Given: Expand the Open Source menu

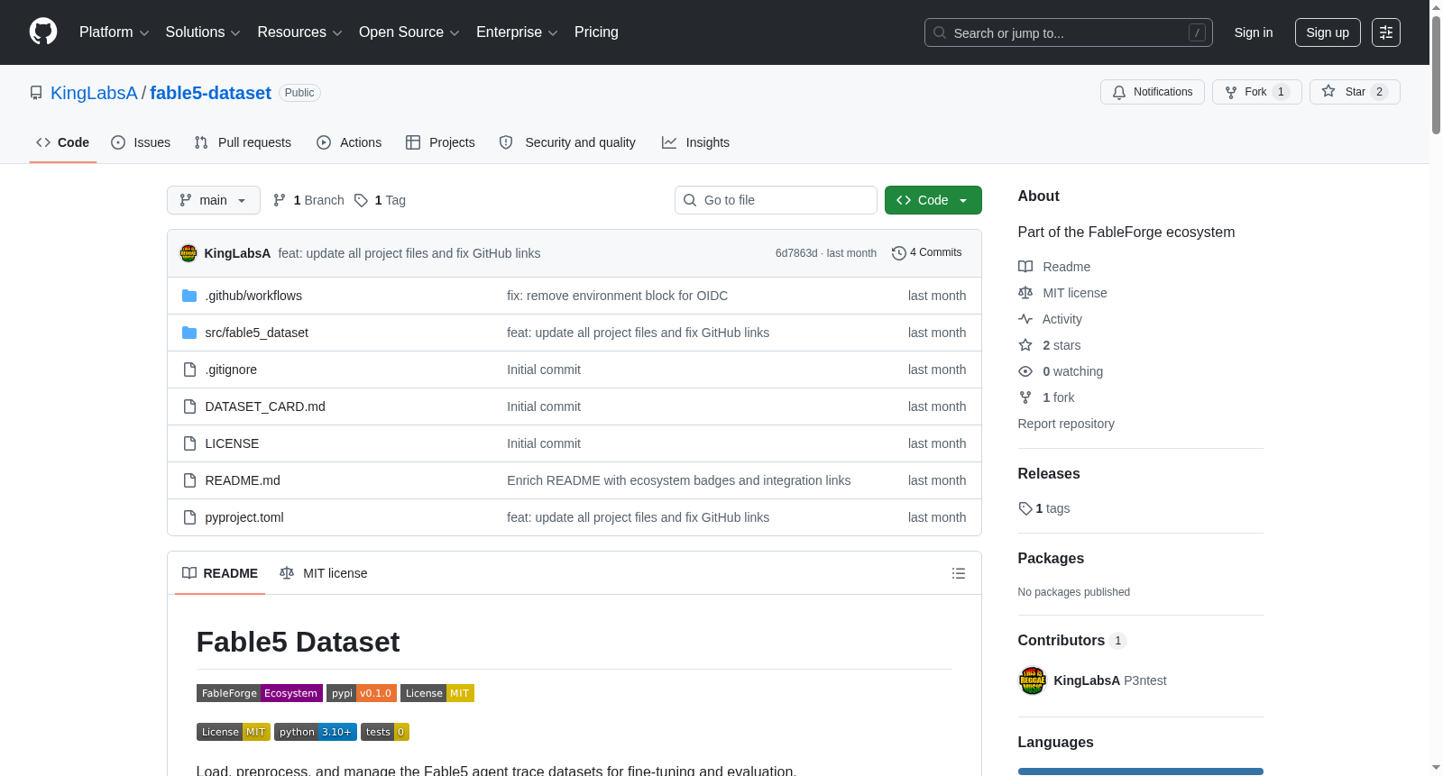Looking at the screenshot, I should click(409, 32).
